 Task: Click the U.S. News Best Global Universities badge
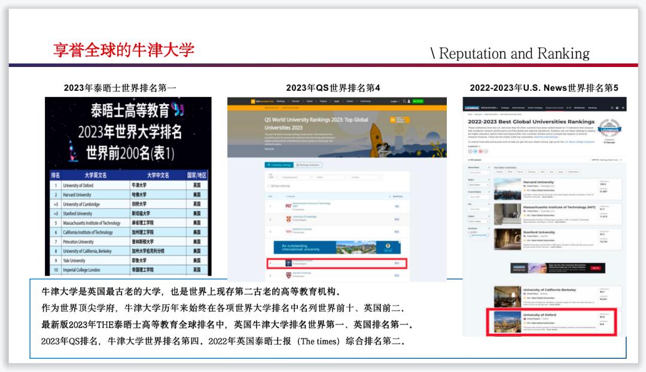[610, 128]
